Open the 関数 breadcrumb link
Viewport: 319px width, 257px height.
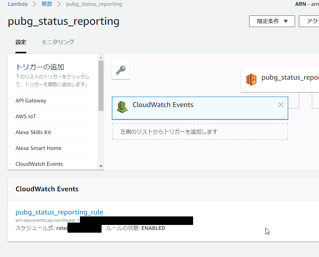47,4
